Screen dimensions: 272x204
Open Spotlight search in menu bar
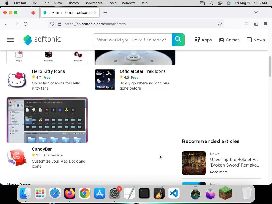pos(211,3)
